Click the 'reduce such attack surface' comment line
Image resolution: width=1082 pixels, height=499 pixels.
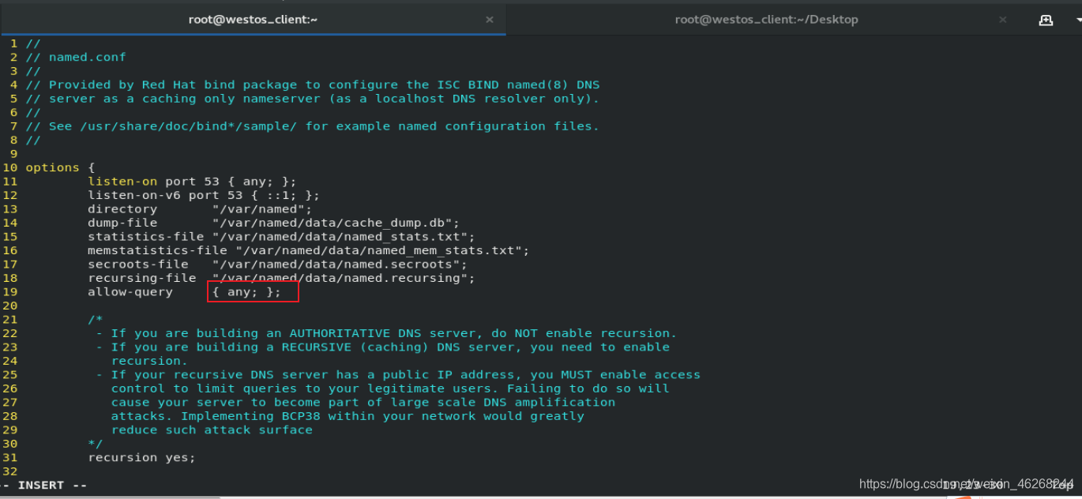click(x=212, y=430)
